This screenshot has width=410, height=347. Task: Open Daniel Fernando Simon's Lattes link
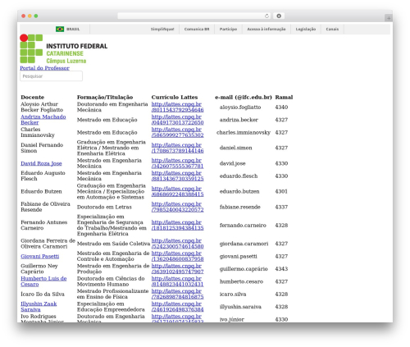tap(177, 148)
